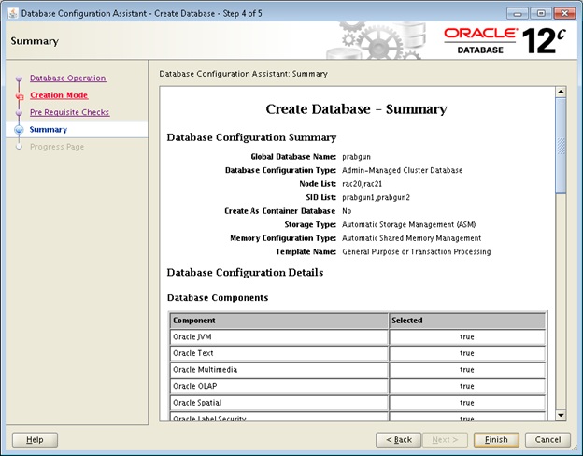The height and width of the screenshot is (456, 583).
Task: Click scrollbar up arrow in summary pane
Action: pyautogui.click(x=561, y=92)
